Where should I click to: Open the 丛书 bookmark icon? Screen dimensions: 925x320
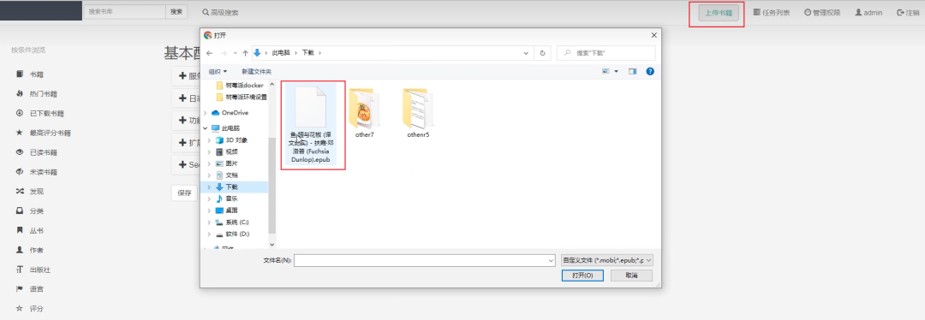(x=20, y=230)
